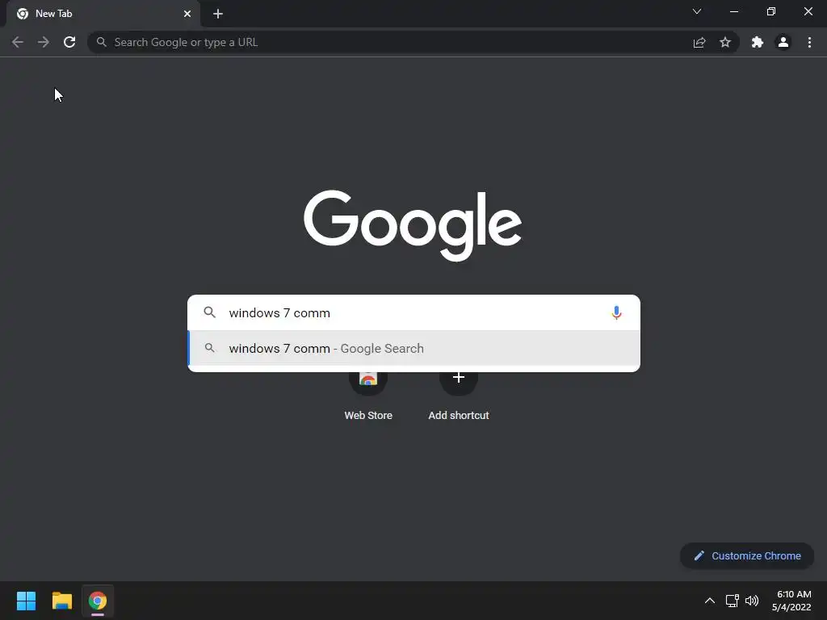The width and height of the screenshot is (827, 620).
Task: Open the tab search dropdown arrow
Action: 697,11
